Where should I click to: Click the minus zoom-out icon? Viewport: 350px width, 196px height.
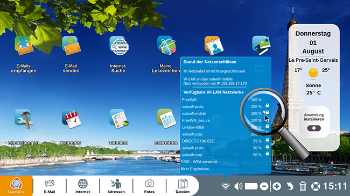point(264,186)
